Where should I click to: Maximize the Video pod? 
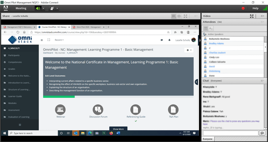pyautogui.click(x=252, y=16)
